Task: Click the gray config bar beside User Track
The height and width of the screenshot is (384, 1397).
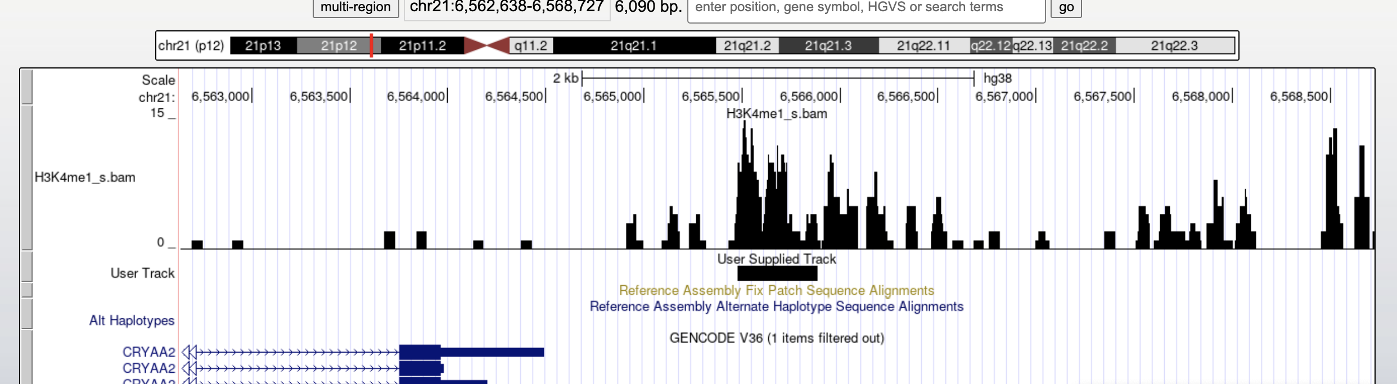Action: click(26, 267)
